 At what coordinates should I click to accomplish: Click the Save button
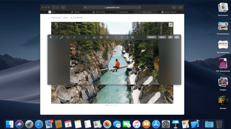162,37
